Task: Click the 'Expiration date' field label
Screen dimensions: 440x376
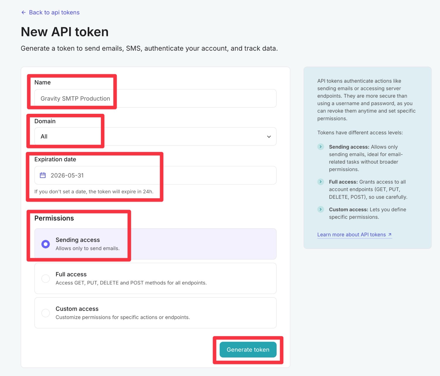Action: (55, 159)
